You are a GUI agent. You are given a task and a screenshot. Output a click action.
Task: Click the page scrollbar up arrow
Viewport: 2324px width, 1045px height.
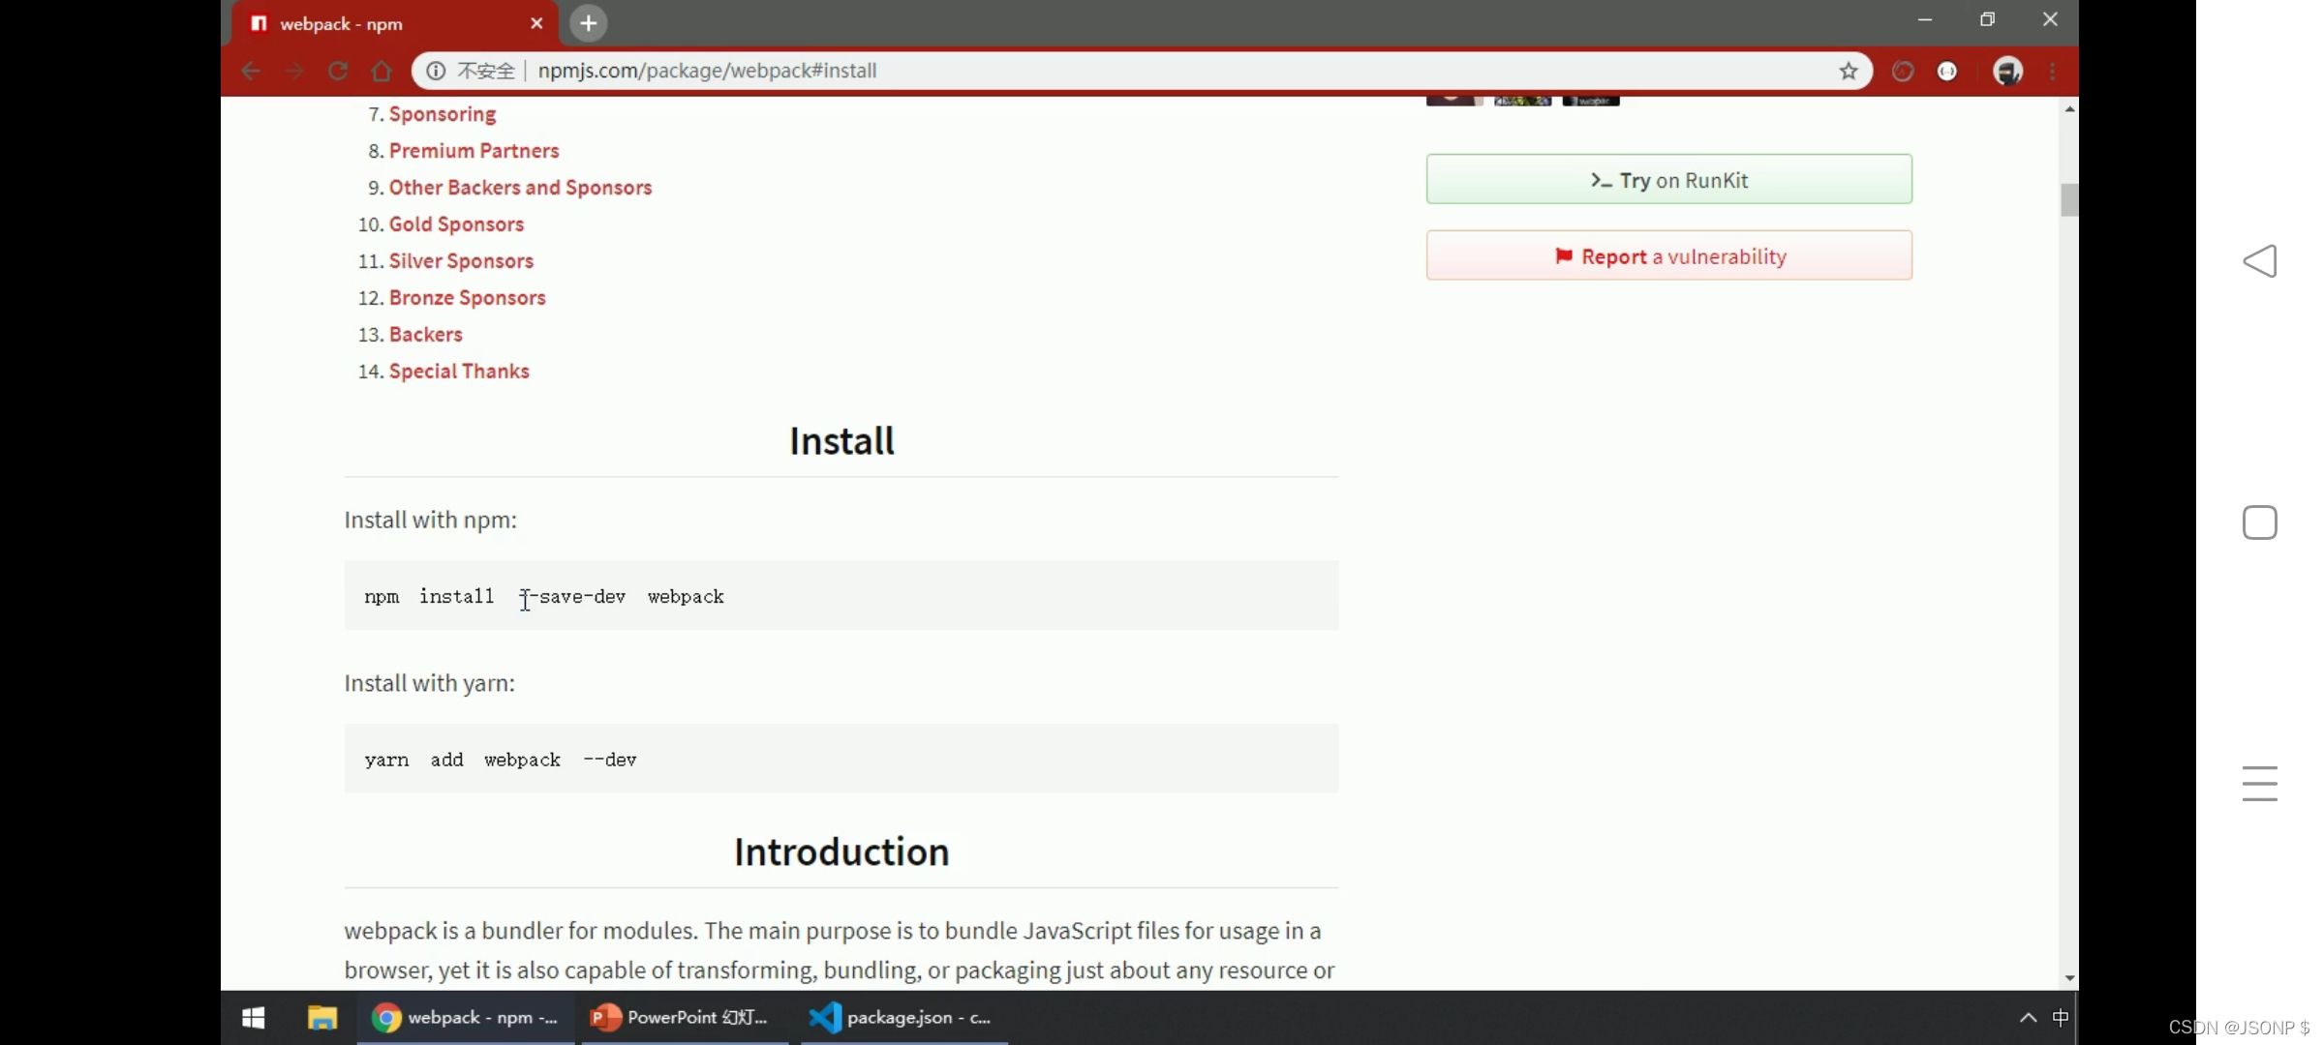(x=2069, y=109)
